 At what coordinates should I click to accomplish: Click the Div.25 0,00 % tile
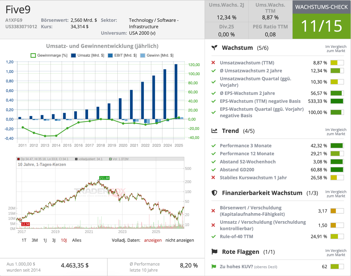227,30
